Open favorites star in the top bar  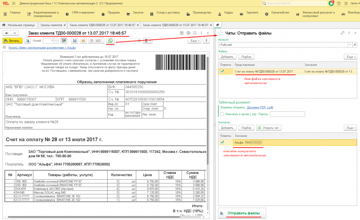click(x=346, y=4)
